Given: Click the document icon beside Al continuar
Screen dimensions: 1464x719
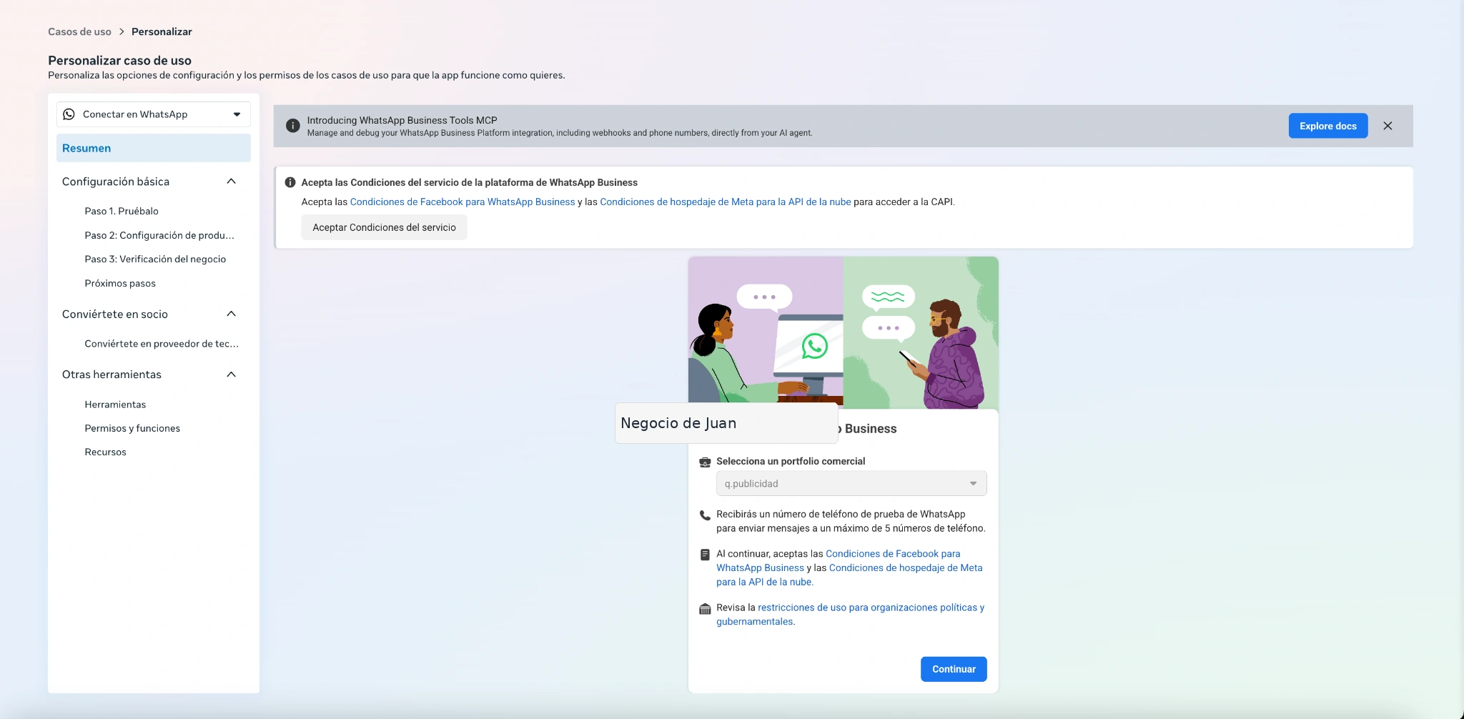Looking at the screenshot, I should (705, 554).
